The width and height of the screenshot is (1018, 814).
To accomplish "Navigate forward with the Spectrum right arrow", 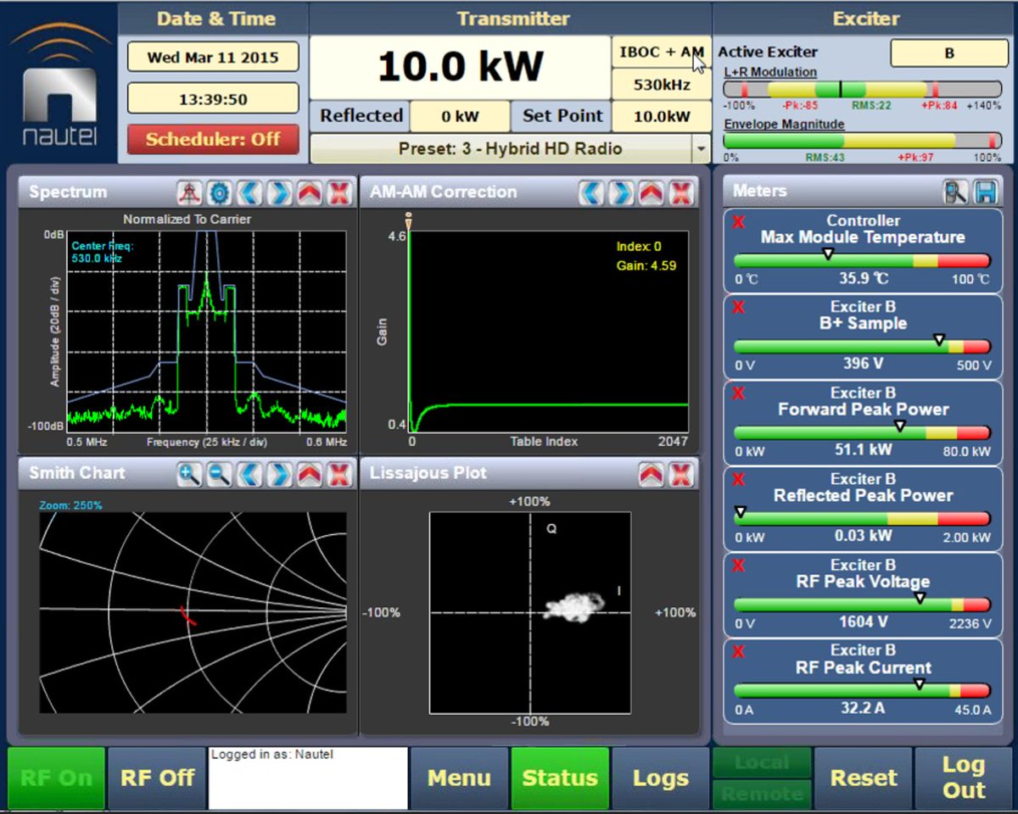I will click(280, 192).
